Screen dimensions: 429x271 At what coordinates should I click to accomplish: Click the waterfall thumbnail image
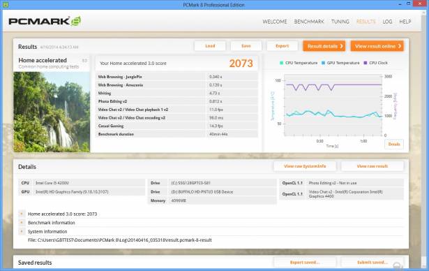coord(52,112)
